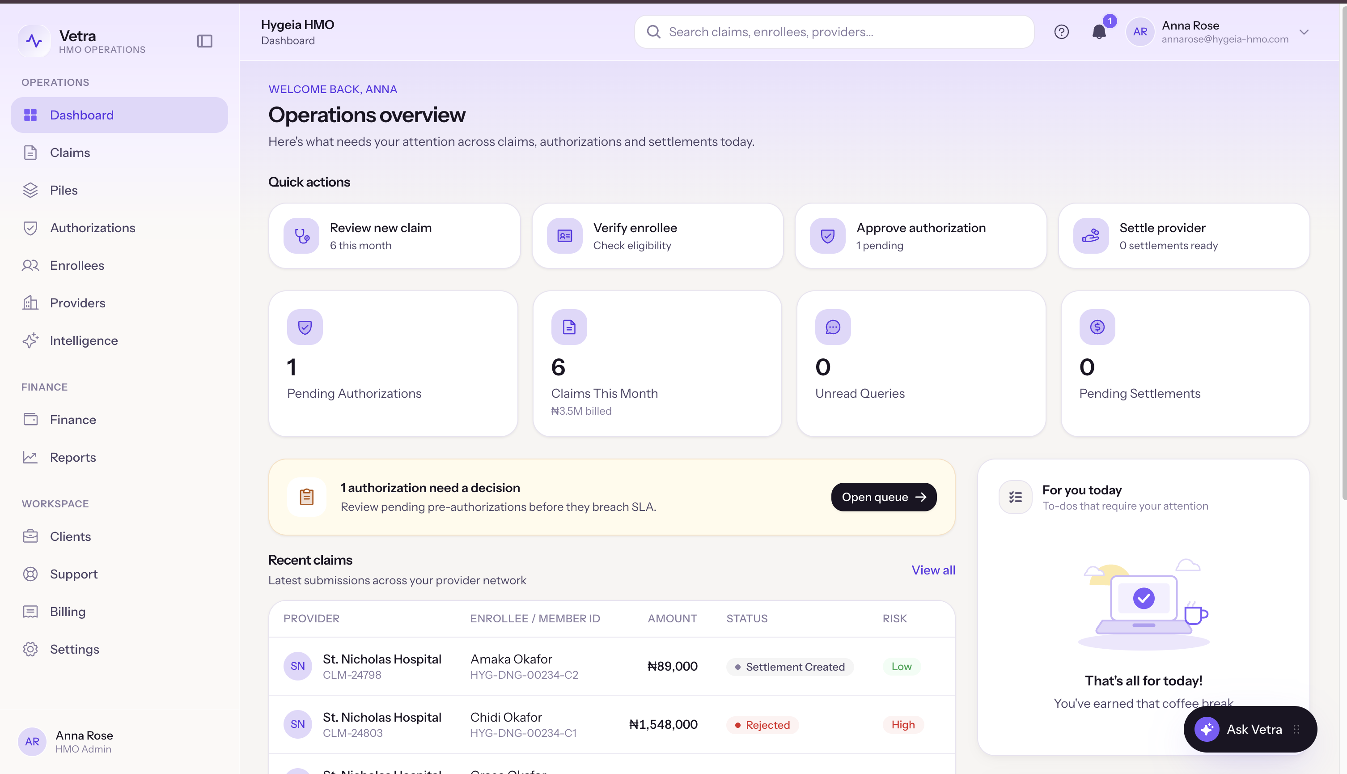Open the Approve authorization quick action

coord(921,235)
